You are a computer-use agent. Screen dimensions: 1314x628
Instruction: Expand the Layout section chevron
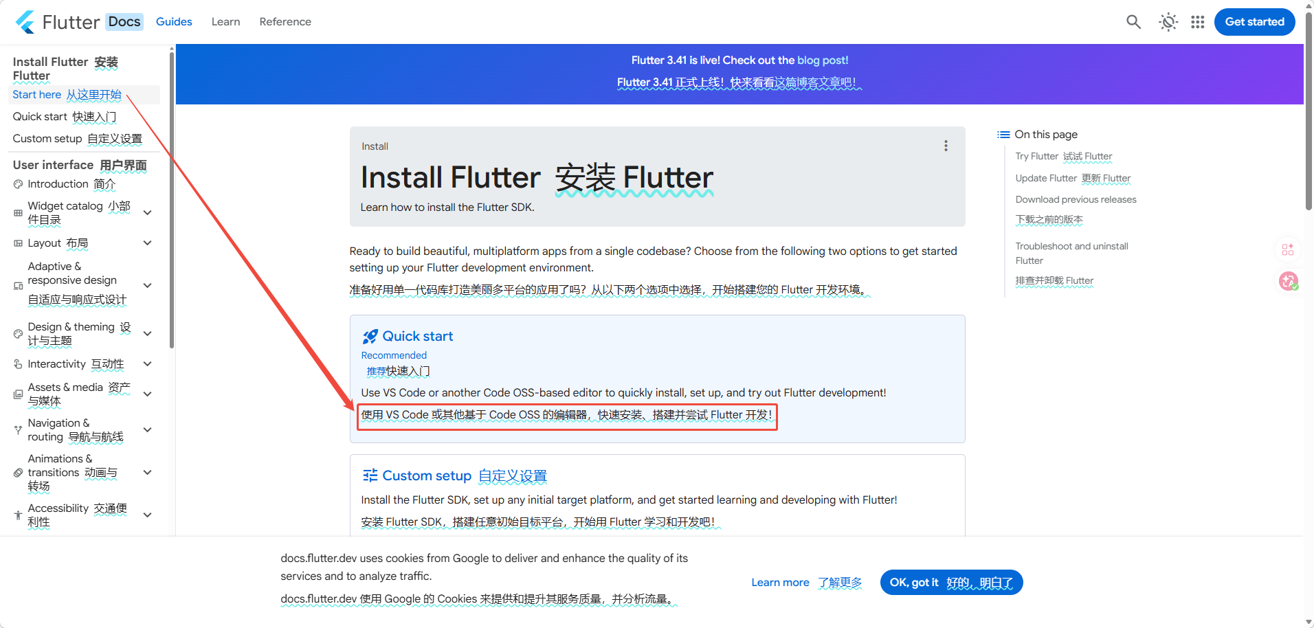click(x=147, y=243)
